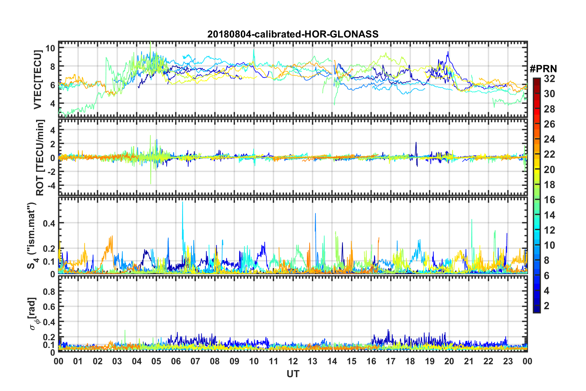Pick the UT hour tick "23"
The height and width of the screenshot is (391, 586).
(508, 361)
